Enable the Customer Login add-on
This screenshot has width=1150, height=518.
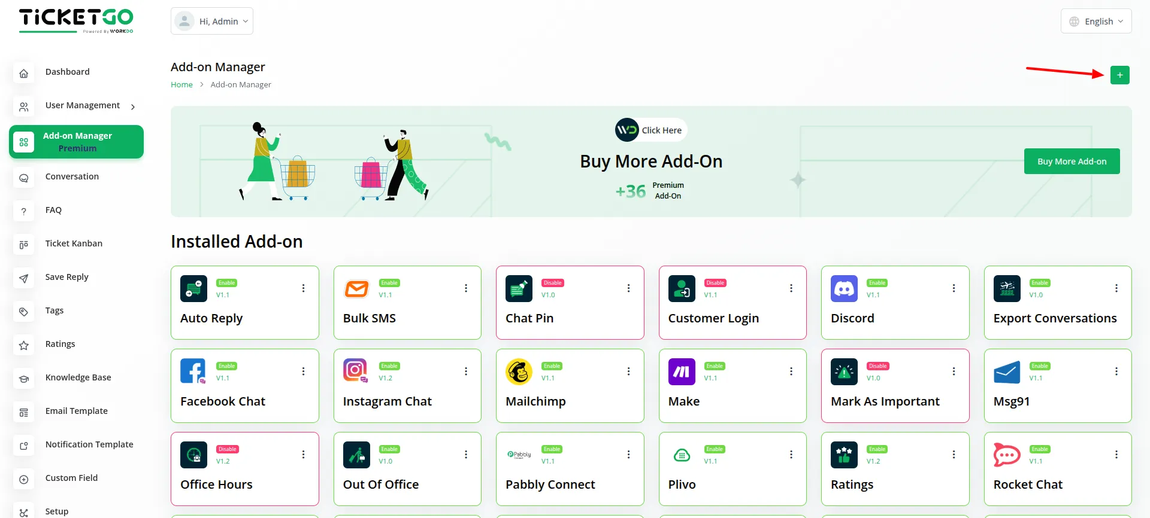[715, 282]
